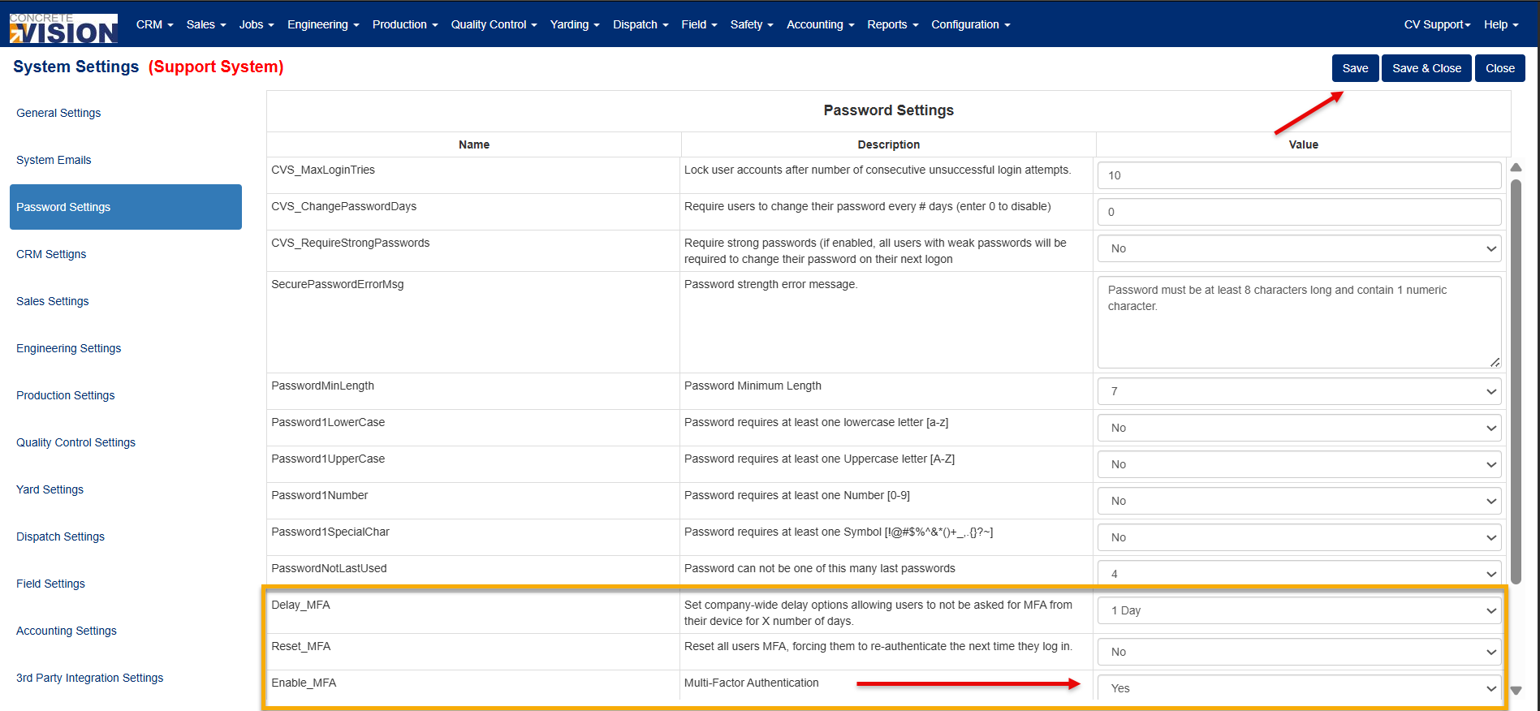The width and height of the screenshot is (1540, 711).
Task: Go to Field Settings
Action: coord(51,584)
